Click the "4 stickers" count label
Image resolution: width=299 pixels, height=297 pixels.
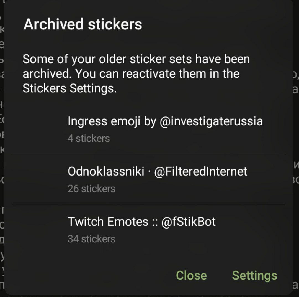89,138
